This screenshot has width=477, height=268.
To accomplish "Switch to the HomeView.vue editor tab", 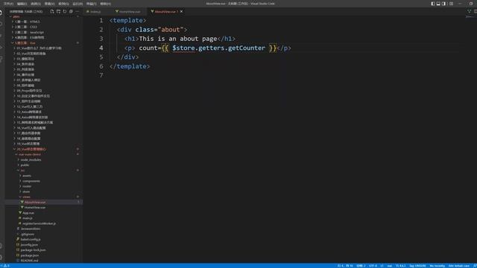I will pos(130,12).
